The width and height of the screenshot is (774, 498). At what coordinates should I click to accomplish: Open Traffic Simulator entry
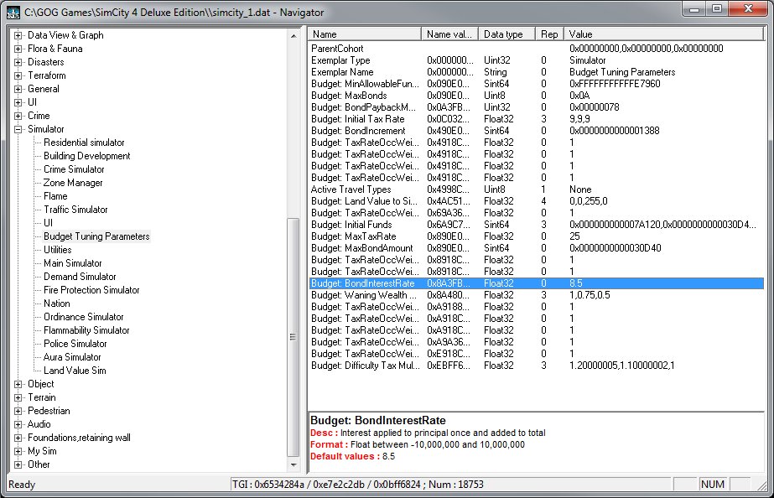point(75,210)
